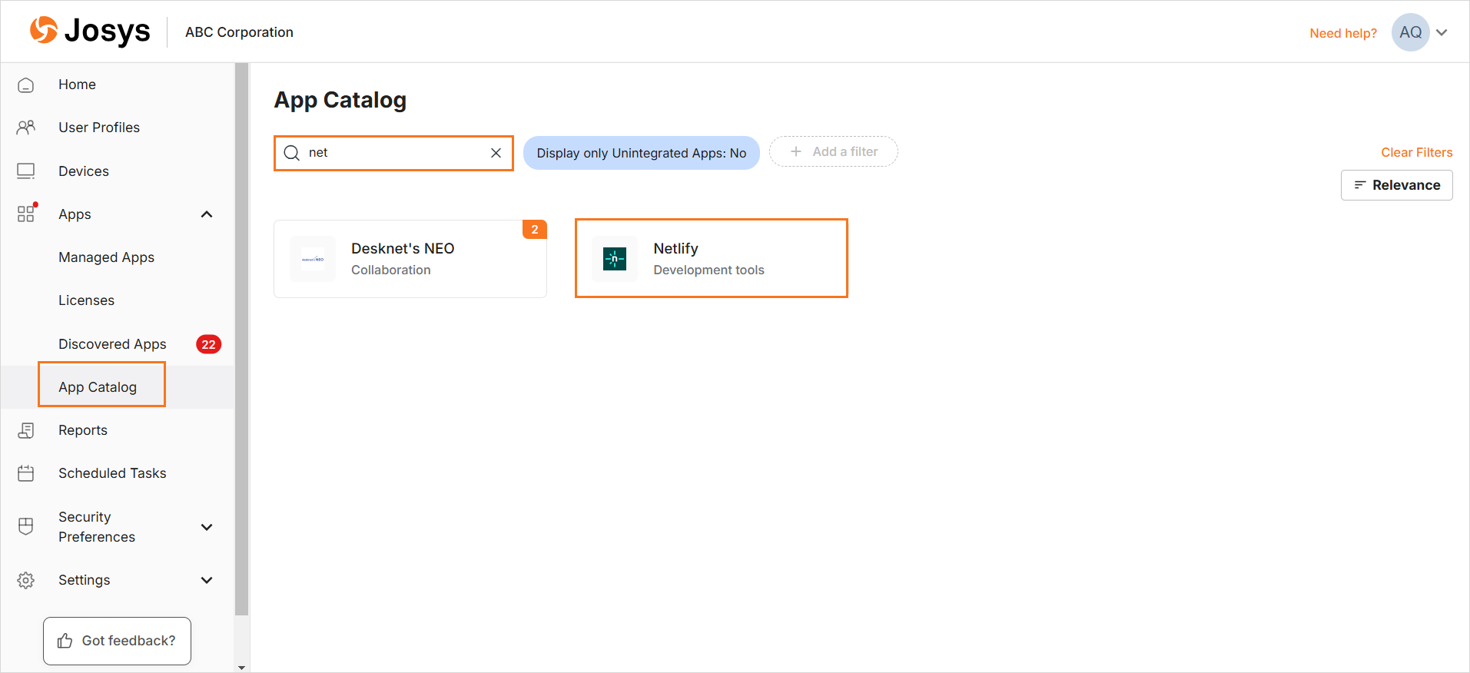The width and height of the screenshot is (1470, 673).
Task: Click the Home sidebar icon
Action: coord(26,85)
